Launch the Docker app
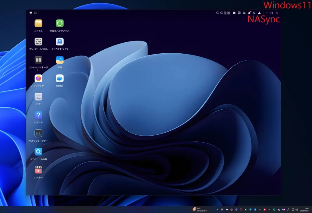312x213 pixels. coord(60,78)
